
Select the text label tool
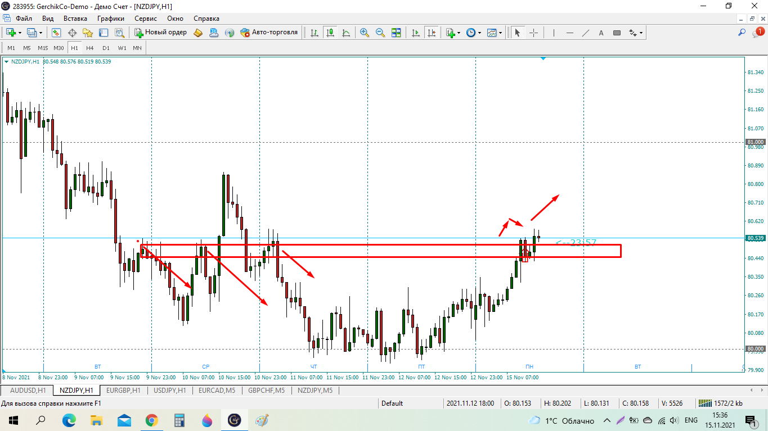click(601, 33)
